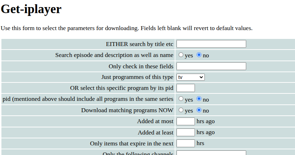Image resolution: width=295 pixels, height=155 pixels.
Task: Enable yes for Download matching programs NOW
Action: point(181,110)
